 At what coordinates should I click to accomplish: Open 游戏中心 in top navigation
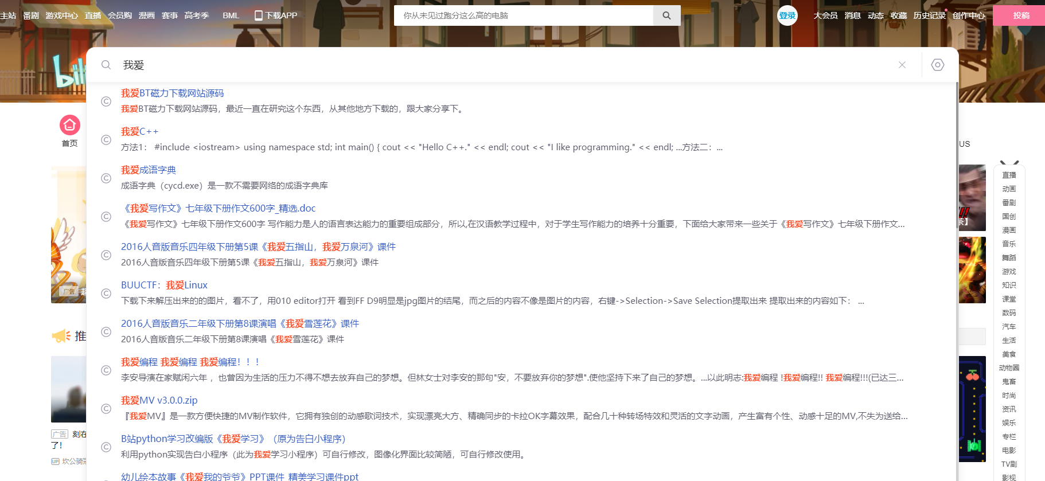point(61,15)
